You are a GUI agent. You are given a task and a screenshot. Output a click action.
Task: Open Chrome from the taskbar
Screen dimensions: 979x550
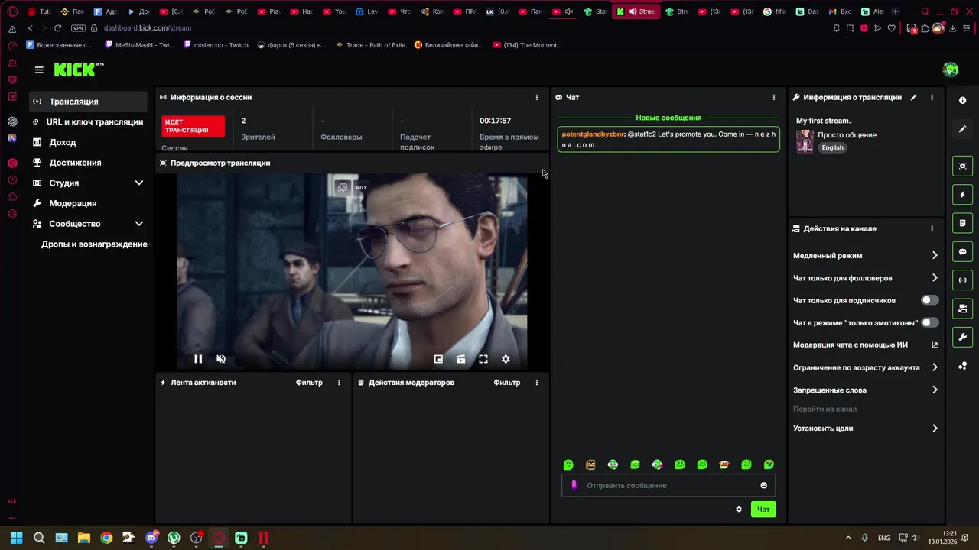106,538
